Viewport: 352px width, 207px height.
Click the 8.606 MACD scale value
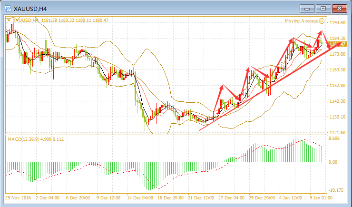pos(334,138)
